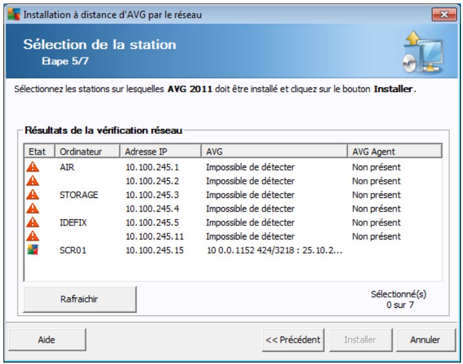
Task: Sort the list by the Adresse IP column header
Action: (160, 151)
